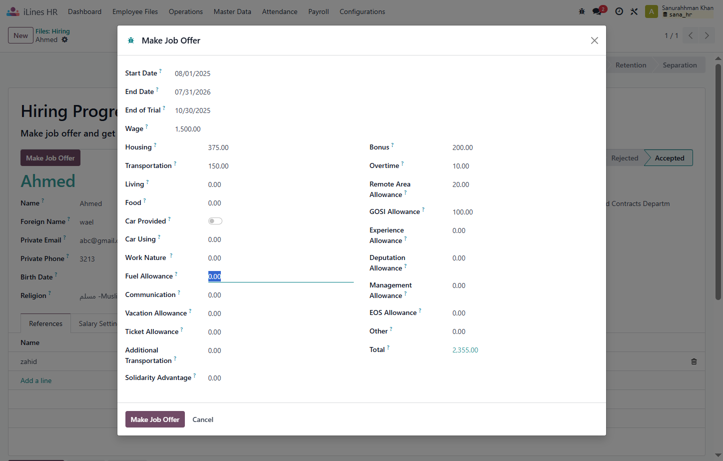
Task: Click the help tooltip mark beside Start Date
Action: point(160,71)
